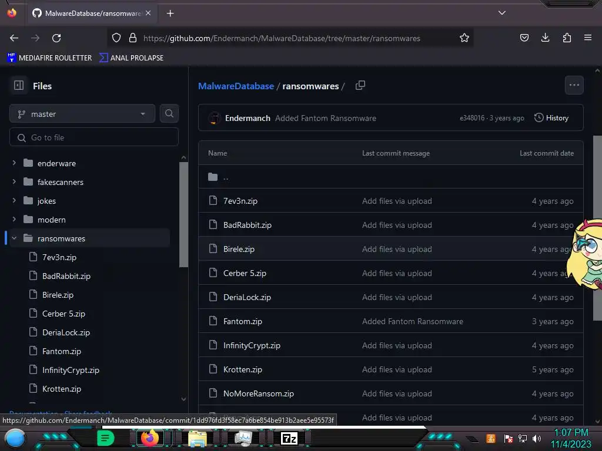
Task: Open the e348016 commit hash link
Action: pyautogui.click(x=472, y=118)
